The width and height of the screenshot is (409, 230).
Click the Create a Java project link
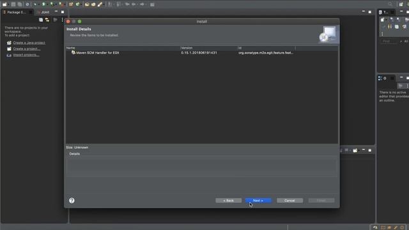point(29,43)
